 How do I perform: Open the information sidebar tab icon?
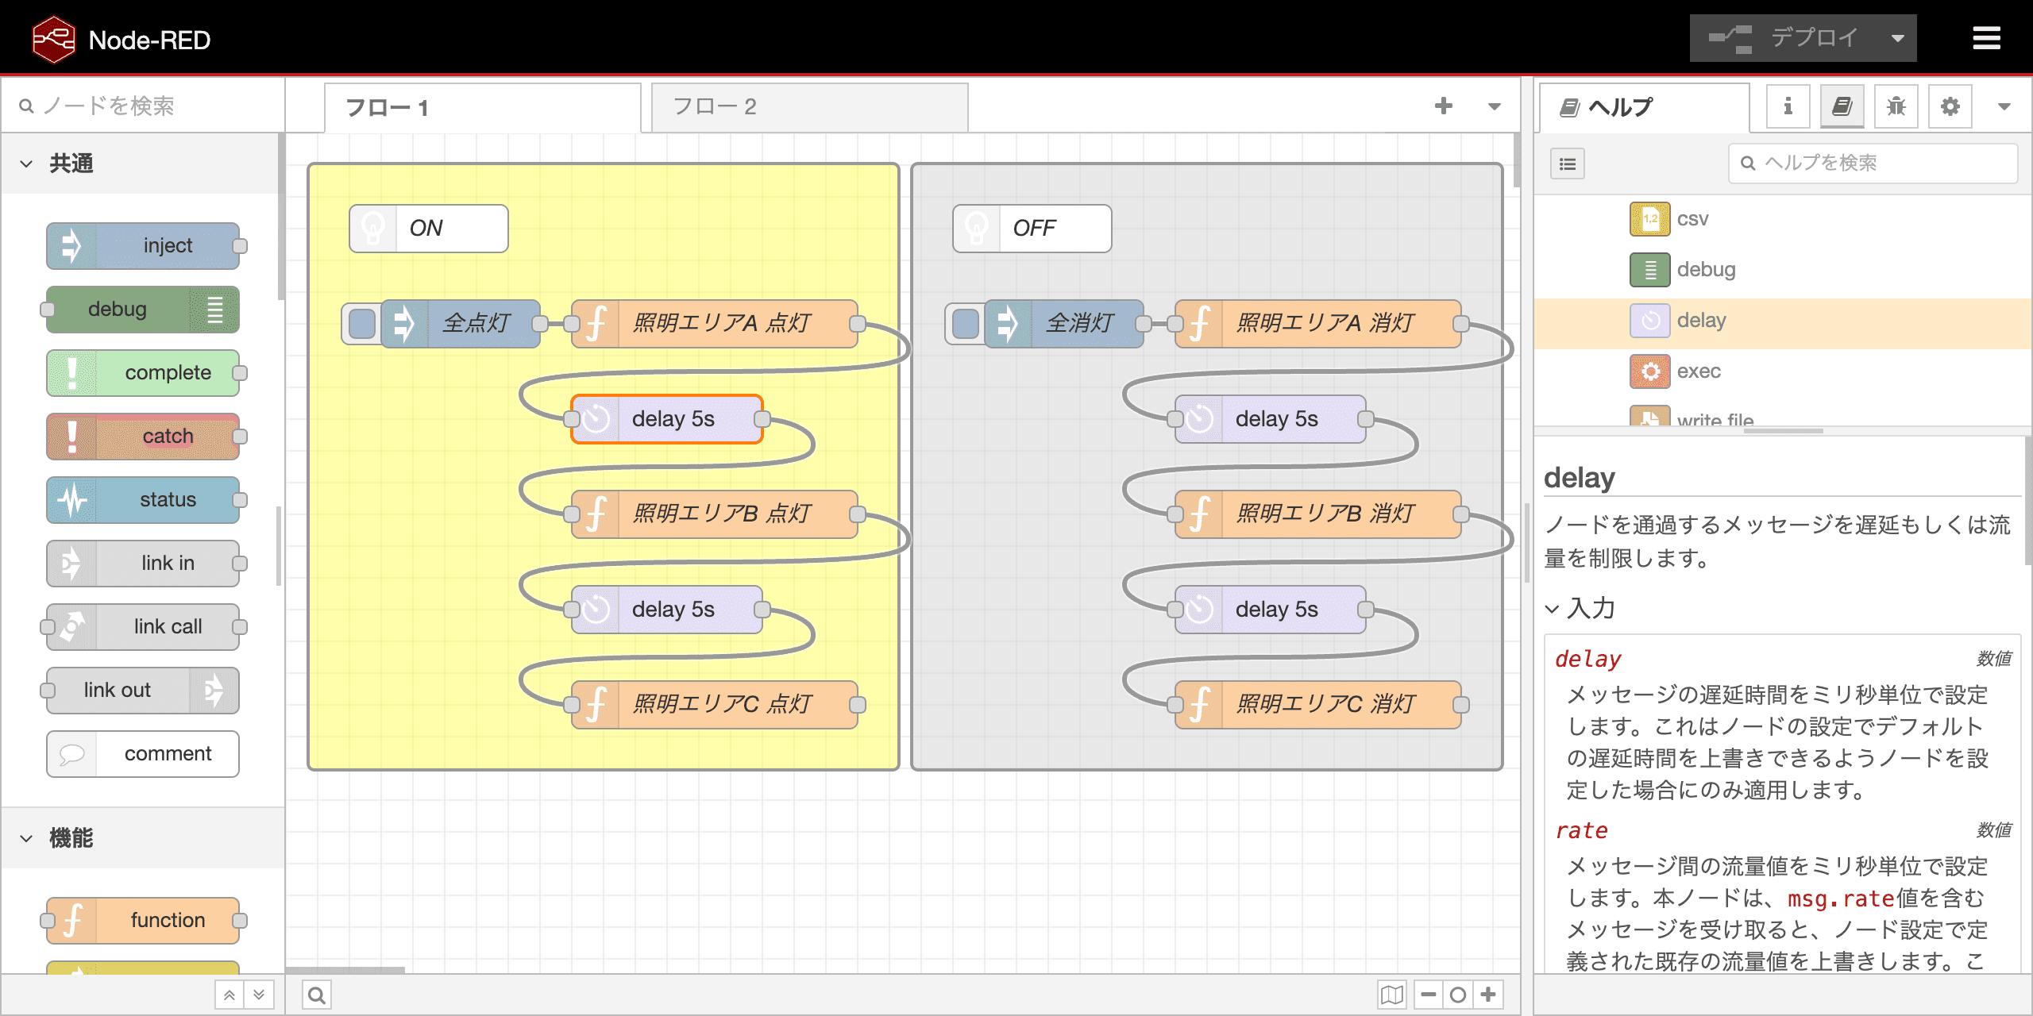1788,106
